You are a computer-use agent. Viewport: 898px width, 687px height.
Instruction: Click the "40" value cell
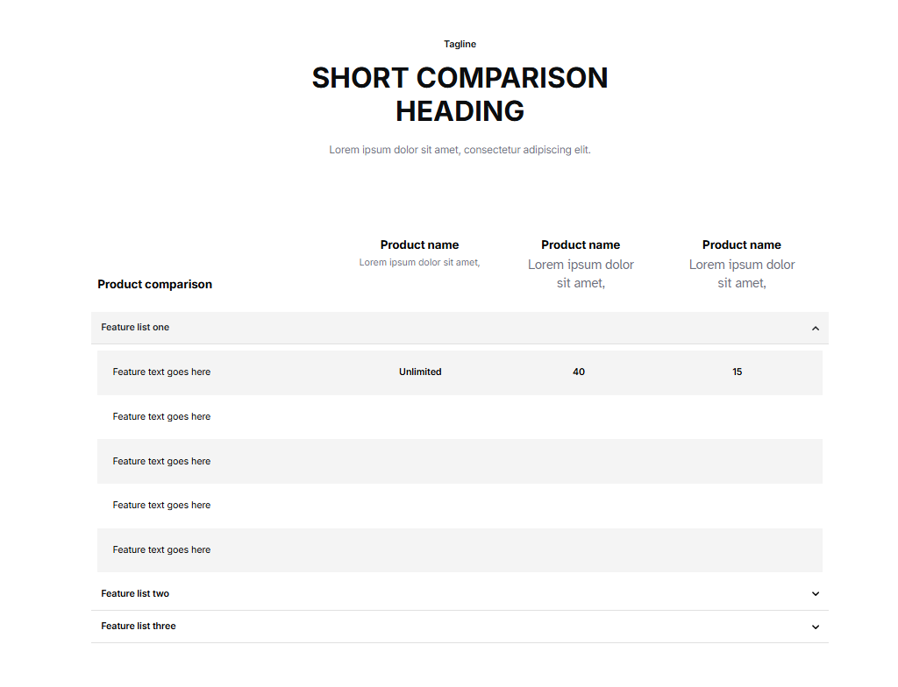pyautogui.click(x=579, y=372)
